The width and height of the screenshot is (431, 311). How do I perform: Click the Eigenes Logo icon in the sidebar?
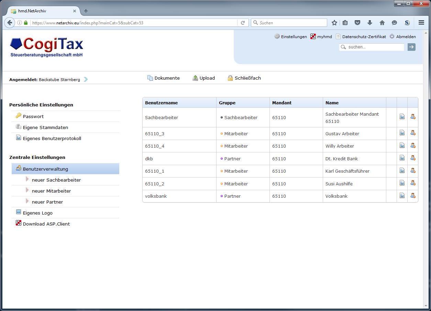19,212
